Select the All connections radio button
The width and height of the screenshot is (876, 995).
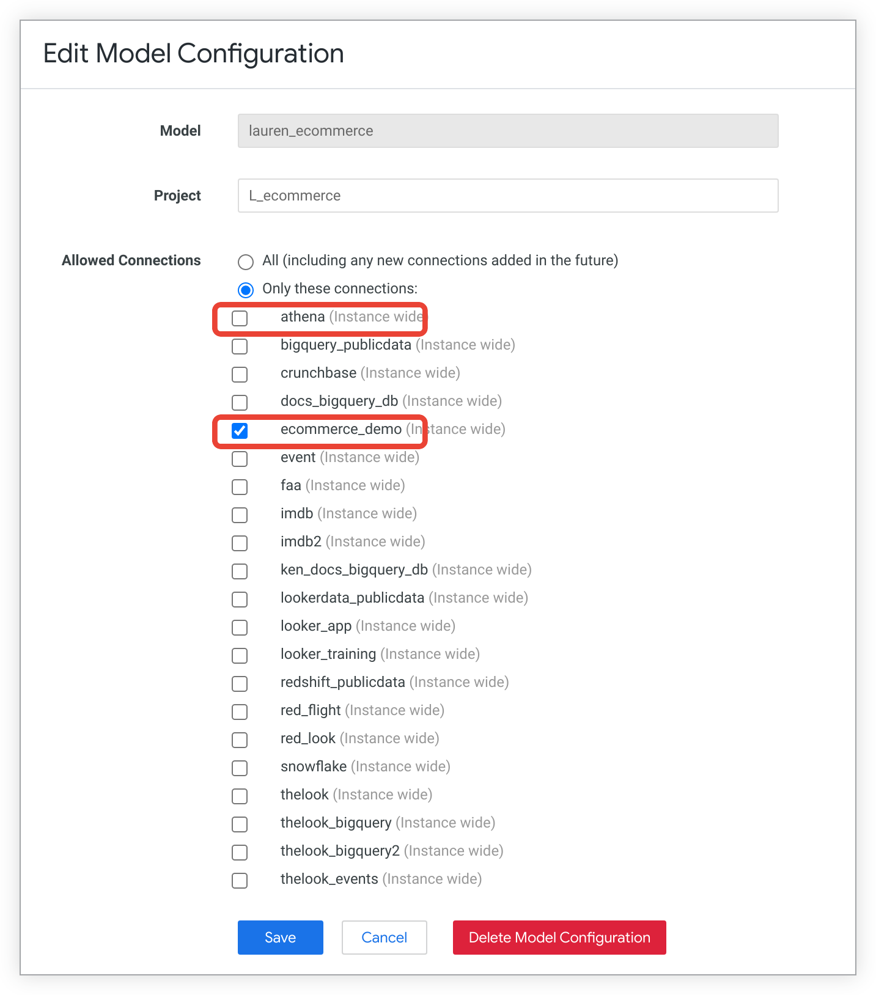246,262
